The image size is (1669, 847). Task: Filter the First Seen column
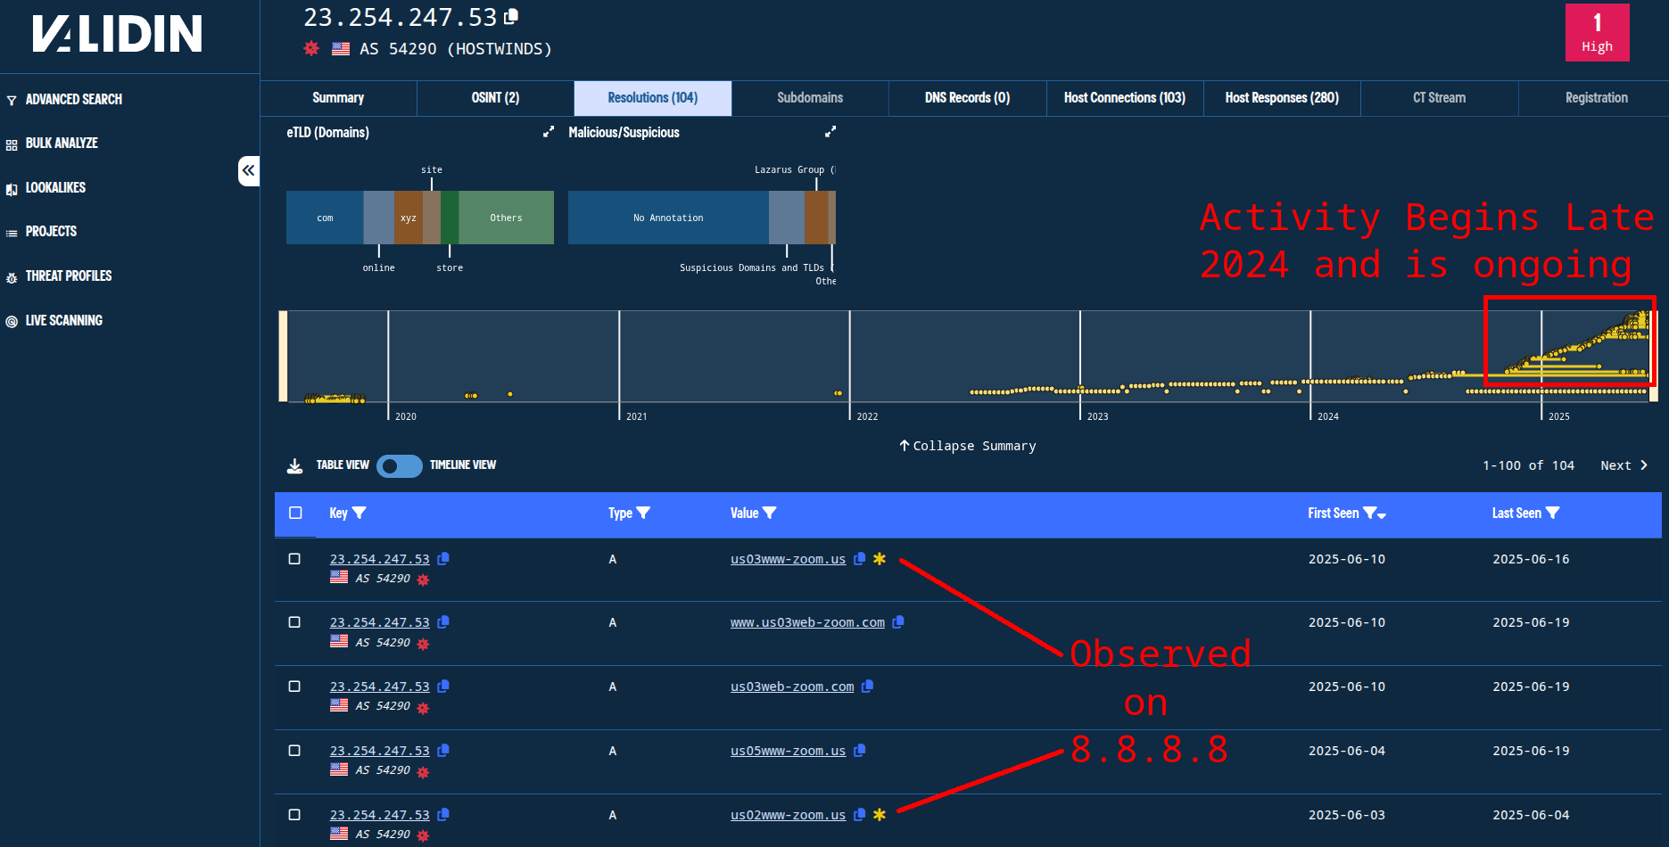coord(1370,513)
